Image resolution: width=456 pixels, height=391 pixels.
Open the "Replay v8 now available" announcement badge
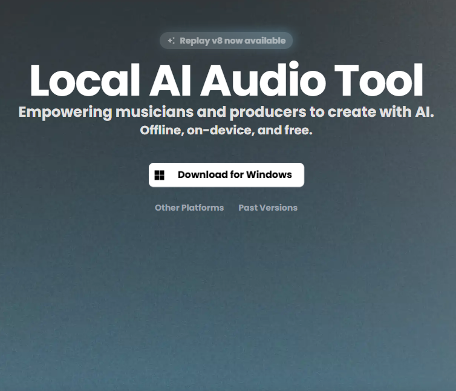click(226, 41)
